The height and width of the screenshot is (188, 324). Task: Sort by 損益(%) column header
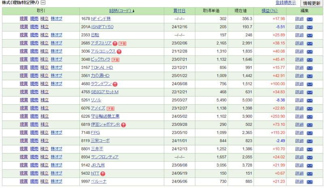point(270,11)
